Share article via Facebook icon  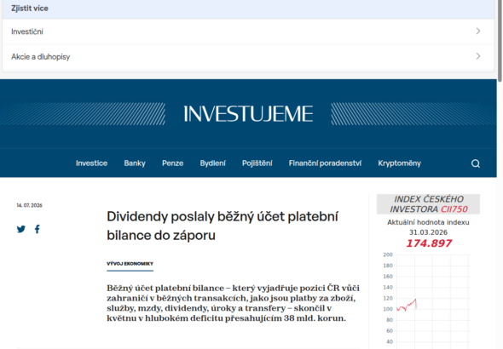click(38, 229)
